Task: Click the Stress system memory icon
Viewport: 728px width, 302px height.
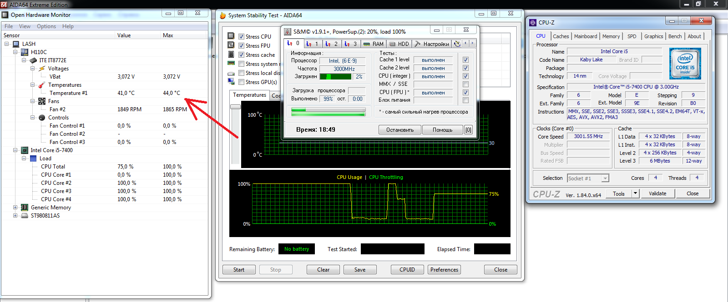Action: click(x=231, y=63)
